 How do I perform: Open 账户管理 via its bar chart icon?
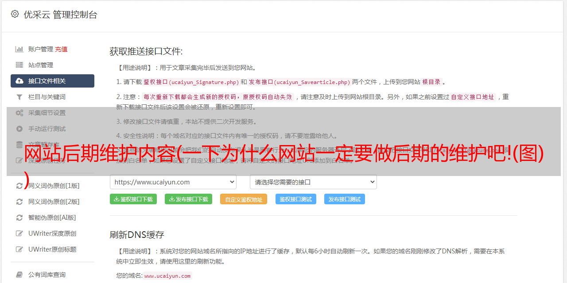[19, 49]
